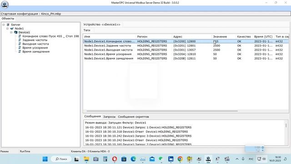This screenshot has height=164, width=291.
Task: Click the Стартовая конфигурация : Kinco_PH.mbp bar
Action: tap(145, 14)
